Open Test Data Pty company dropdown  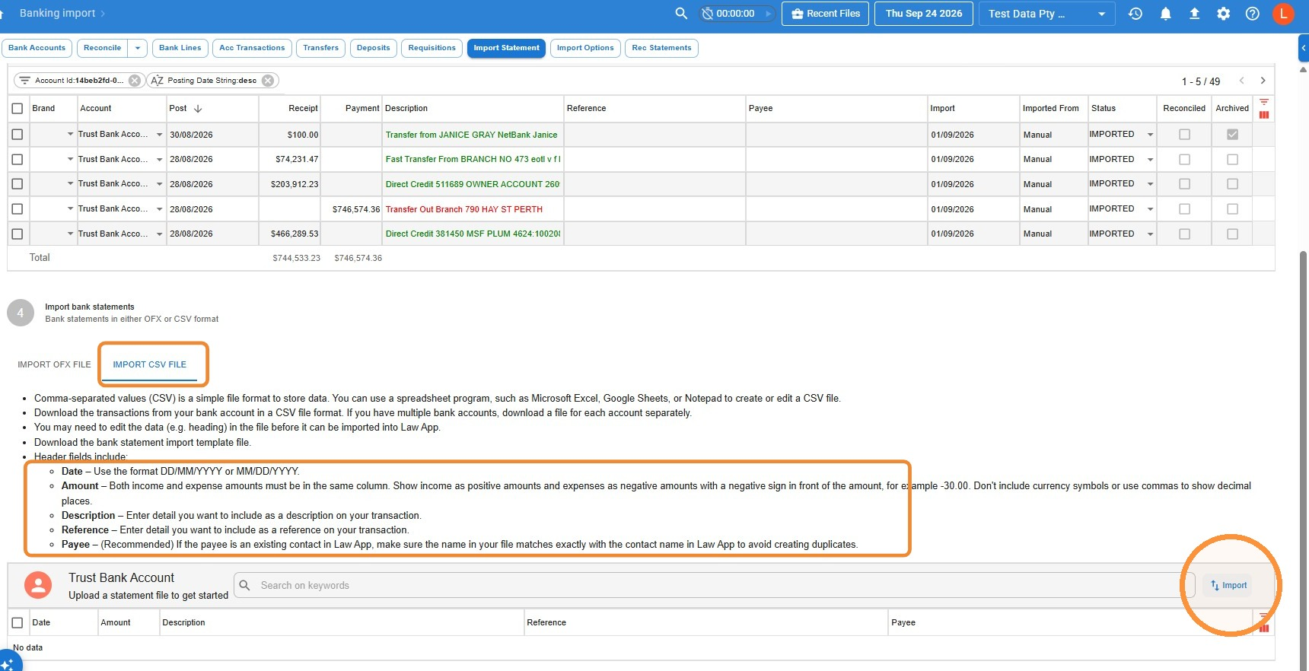(1101, 14)
